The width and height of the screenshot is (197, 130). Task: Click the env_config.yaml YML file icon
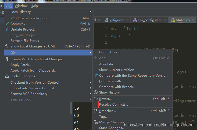click(135, 20)
